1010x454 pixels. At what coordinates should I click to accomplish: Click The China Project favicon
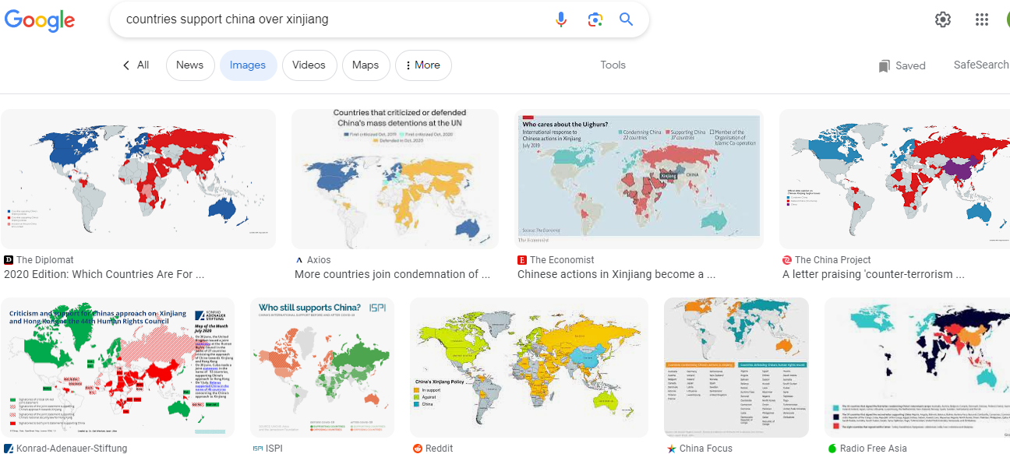pyautogui.click(x=787, y=260)
